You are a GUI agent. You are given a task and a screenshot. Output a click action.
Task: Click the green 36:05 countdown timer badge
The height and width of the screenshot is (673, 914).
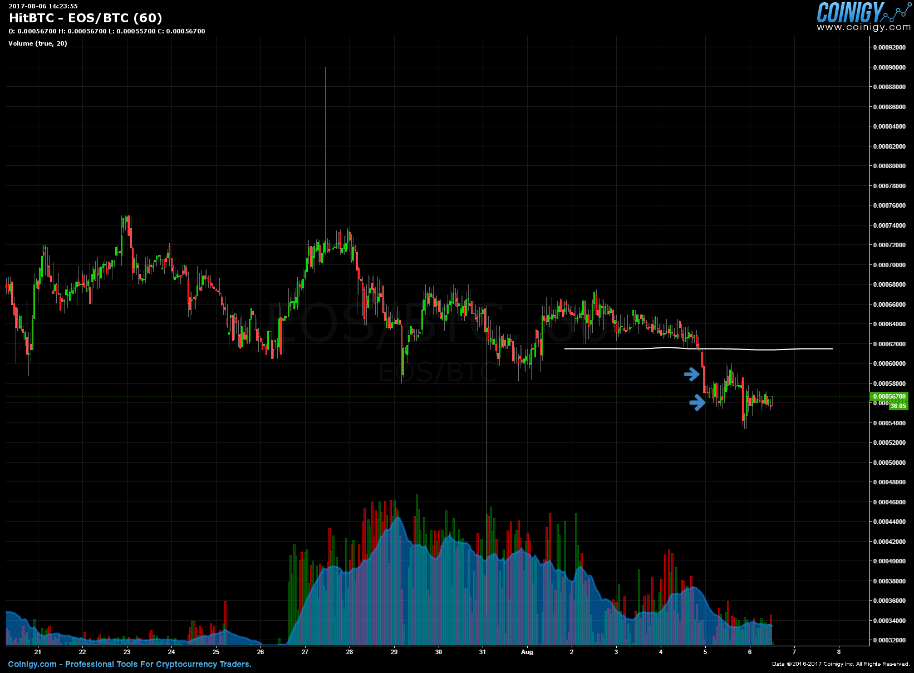pyautogui.click(x=898, y=406)
